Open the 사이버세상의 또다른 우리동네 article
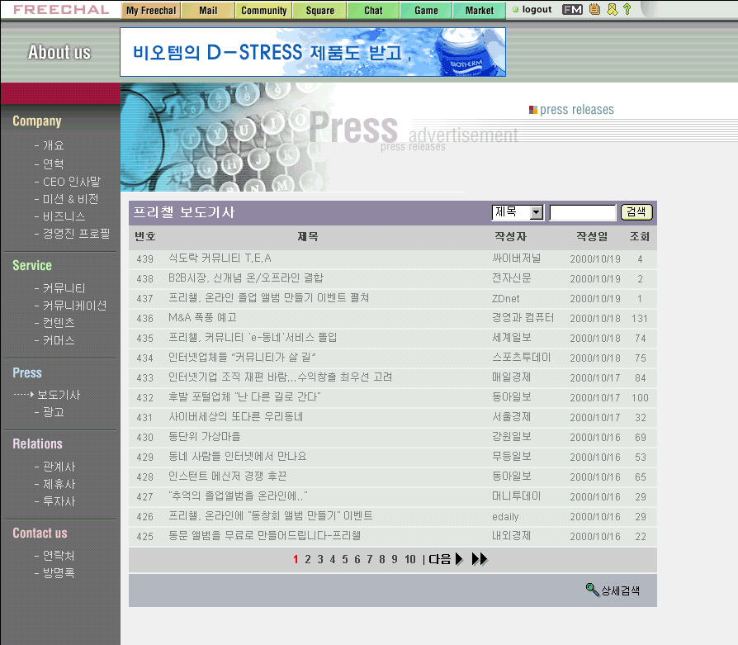This screenshot has width=738, height=645. coord(236,417)
